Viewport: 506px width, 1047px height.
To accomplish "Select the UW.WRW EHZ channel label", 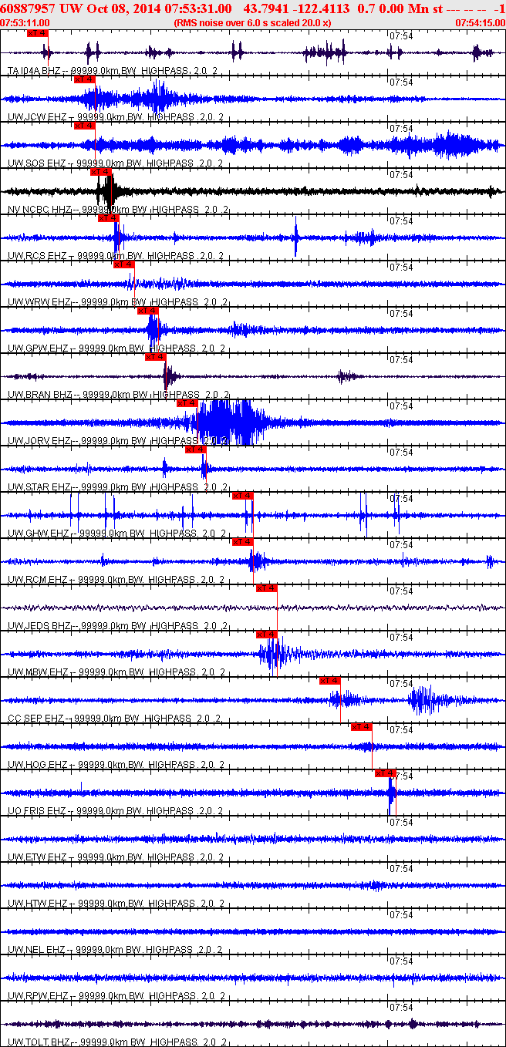I will coord(39,302).
